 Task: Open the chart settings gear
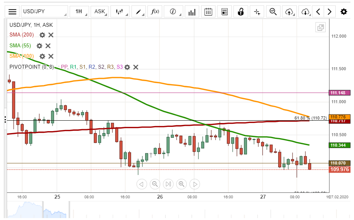343,12
